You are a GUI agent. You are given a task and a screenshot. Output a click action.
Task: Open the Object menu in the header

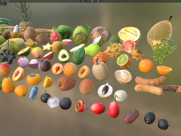tap(7, 1)
